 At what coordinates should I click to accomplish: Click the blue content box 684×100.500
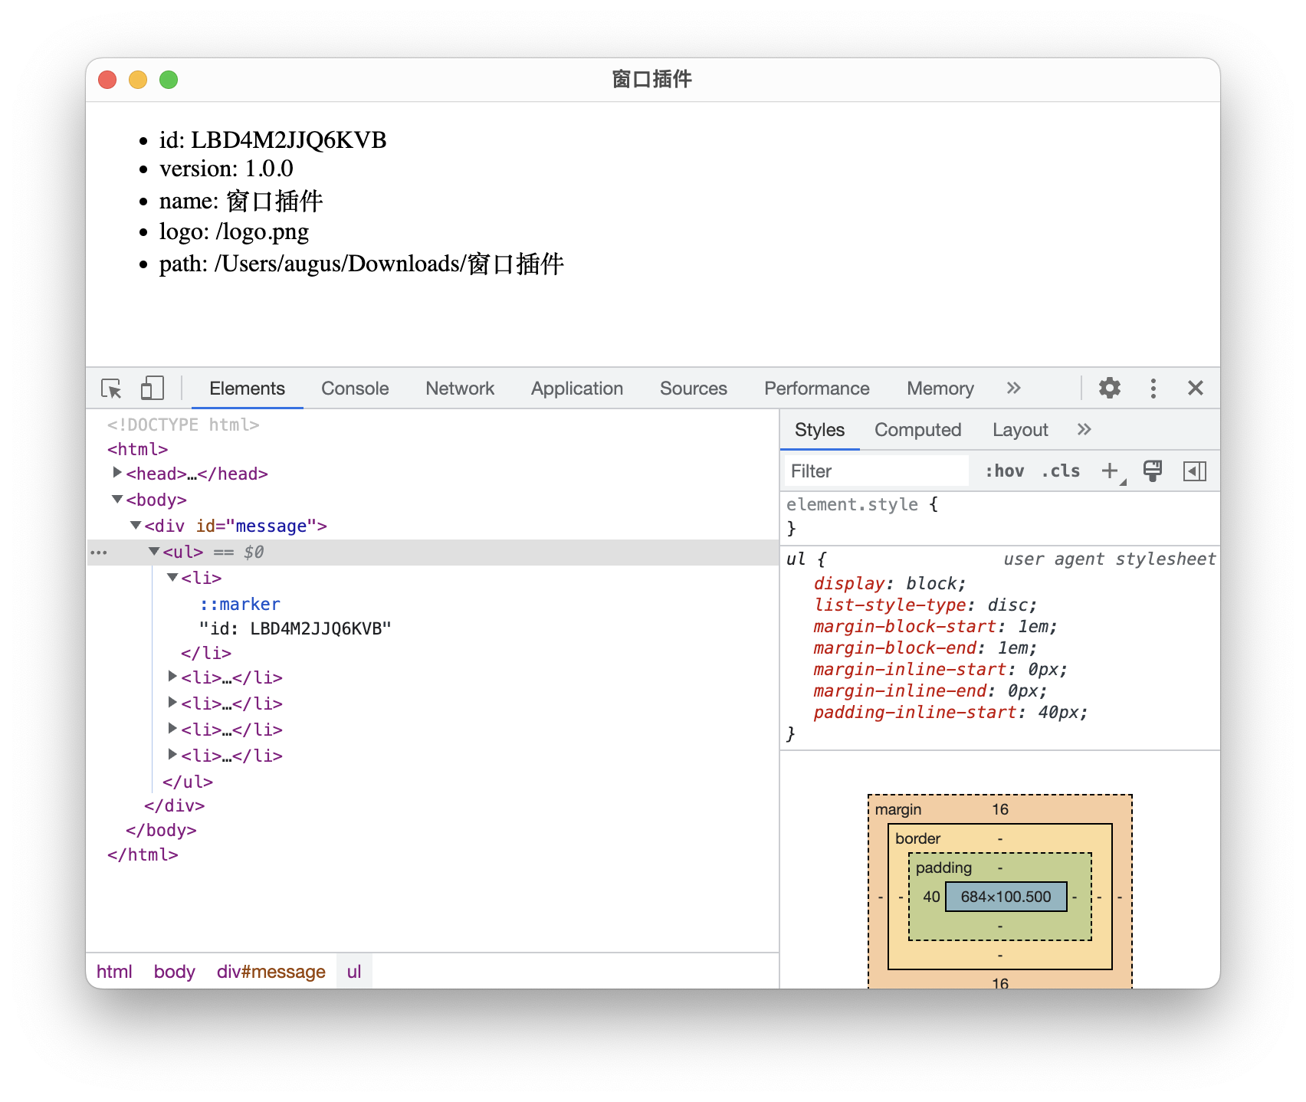(x=1006, y=897)
